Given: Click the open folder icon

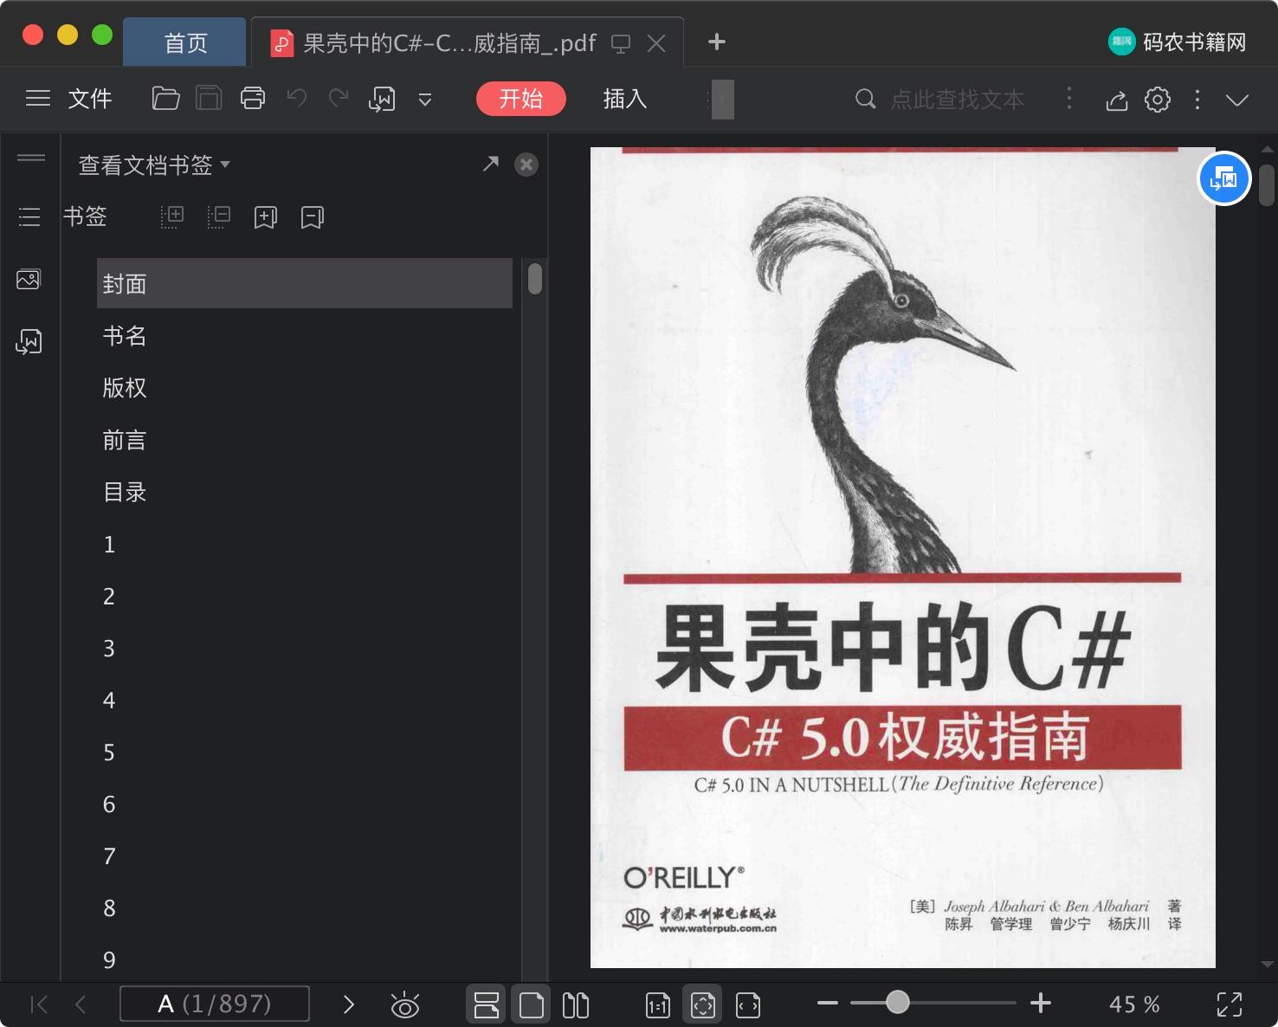Looking at the screenshot, I should [165, 99].
